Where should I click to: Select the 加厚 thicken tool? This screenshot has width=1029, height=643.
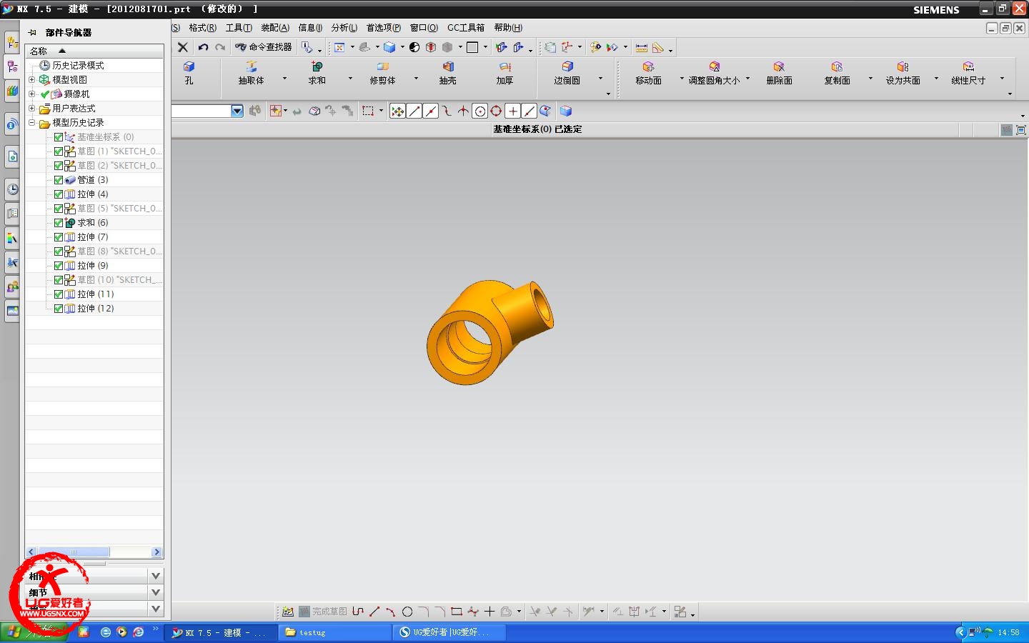click(x=504, y=73)
